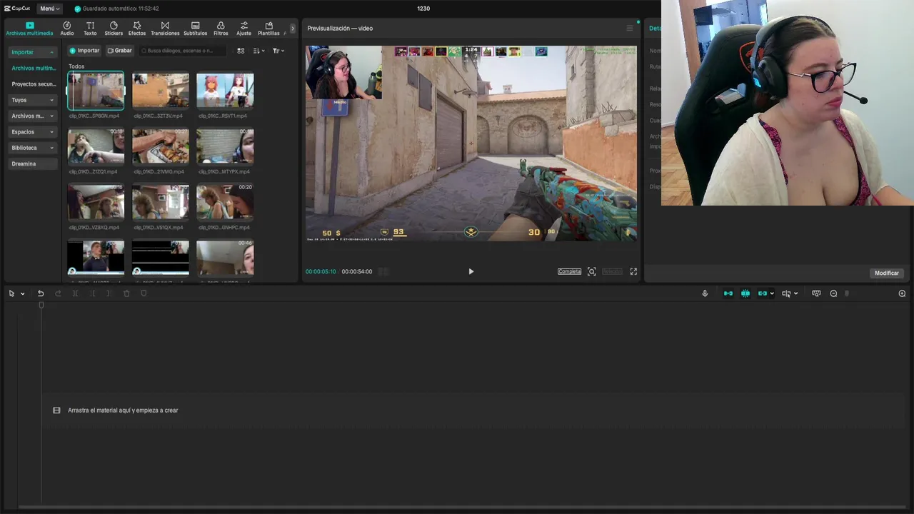Select clip_01KD...VZ8XQ.mp4 thumbnail
The height and width of the screenshot is (514, 914).
96,202
